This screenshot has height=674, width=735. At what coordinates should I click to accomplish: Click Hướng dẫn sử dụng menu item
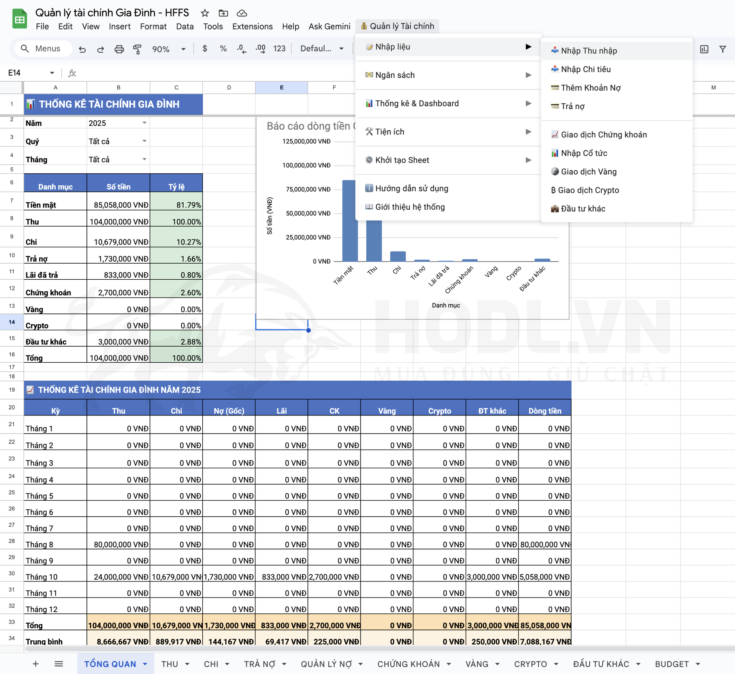pyautogui.click(x=411, y=188)
